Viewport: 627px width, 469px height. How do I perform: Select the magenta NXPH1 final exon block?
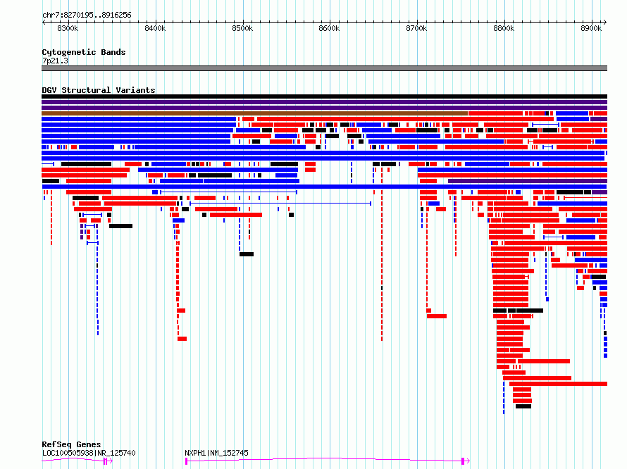(x=463, y=461)
